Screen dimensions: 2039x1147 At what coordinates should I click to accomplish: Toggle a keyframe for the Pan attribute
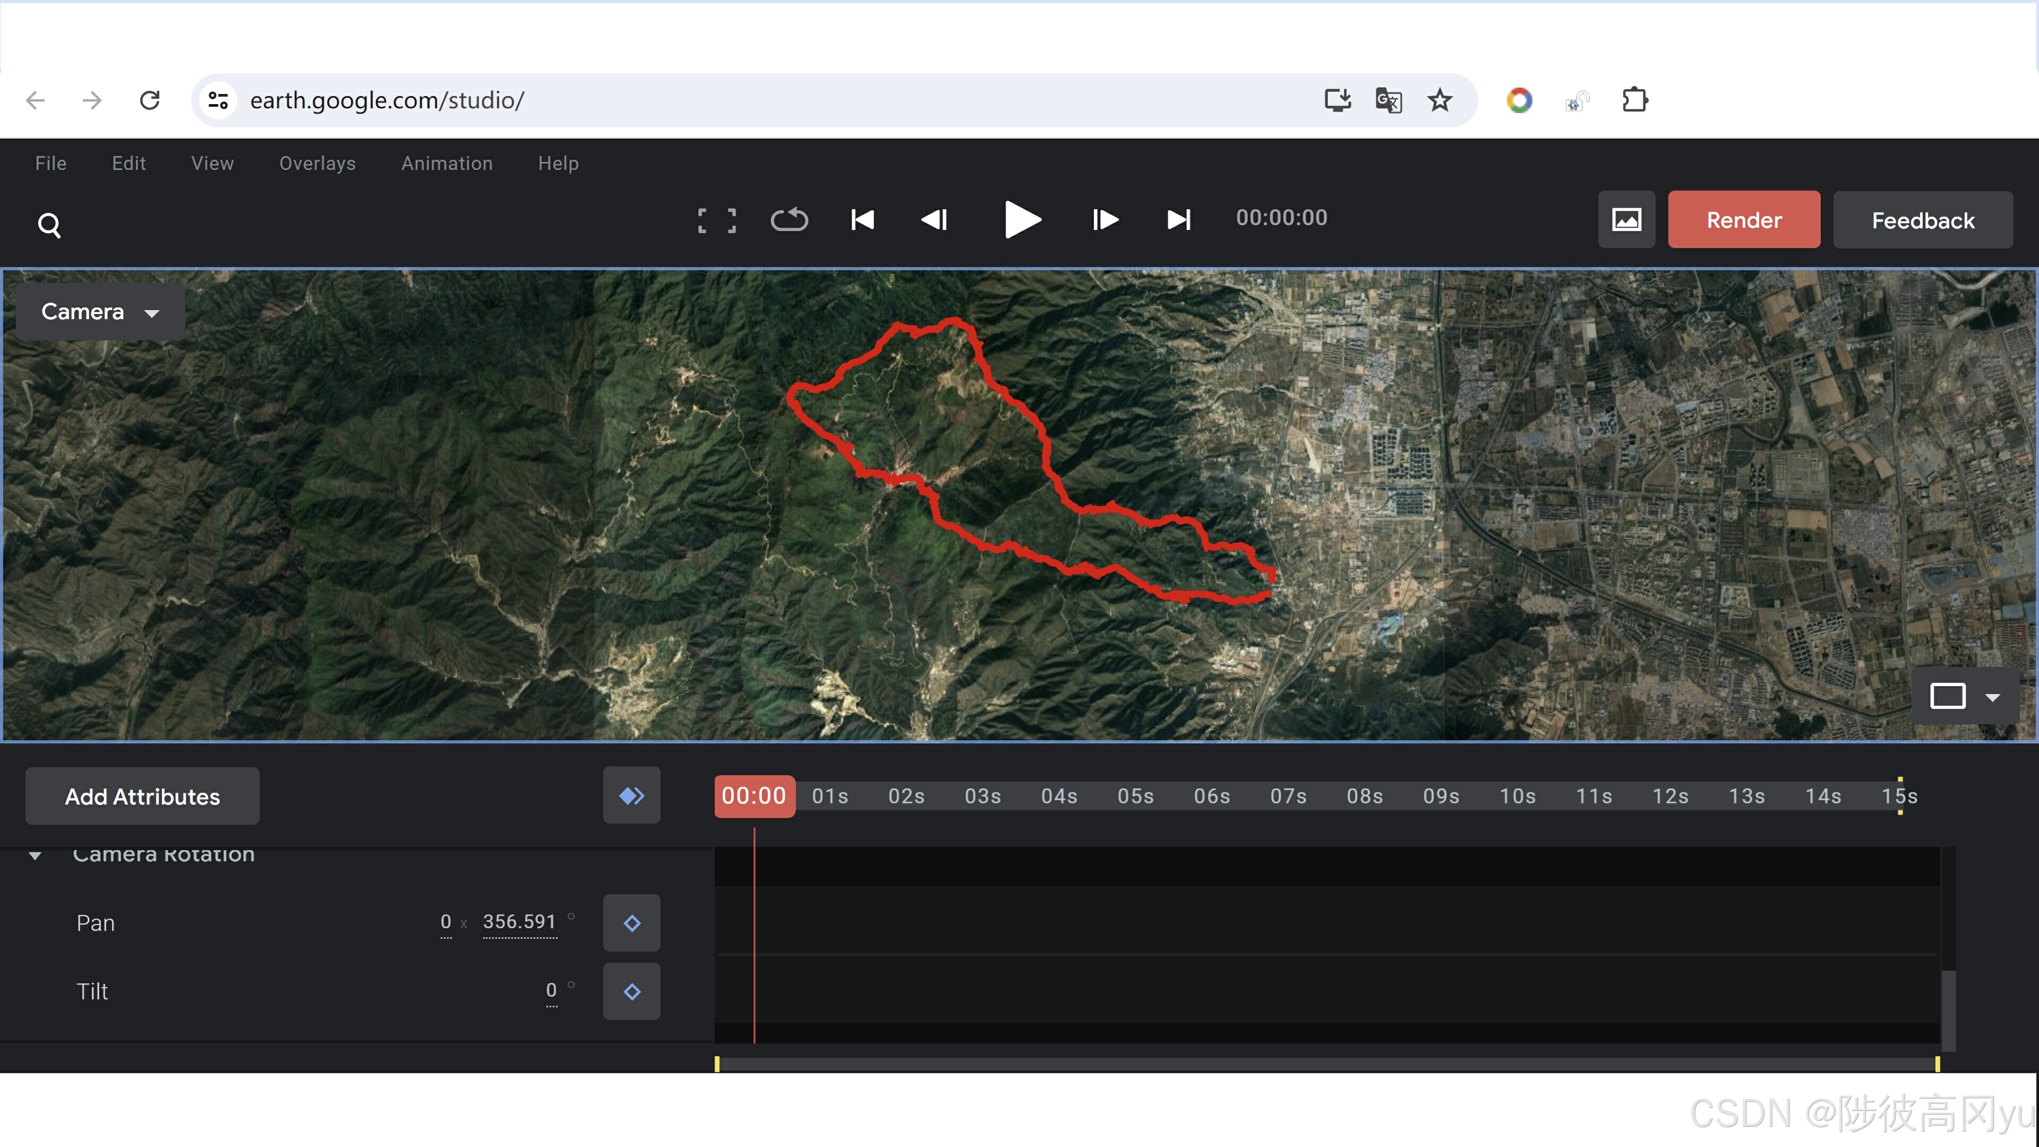pyautogui.click(x=631, y=922)
